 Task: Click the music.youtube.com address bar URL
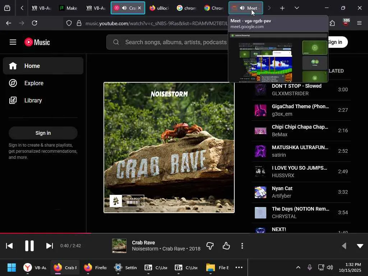point(157,23)
